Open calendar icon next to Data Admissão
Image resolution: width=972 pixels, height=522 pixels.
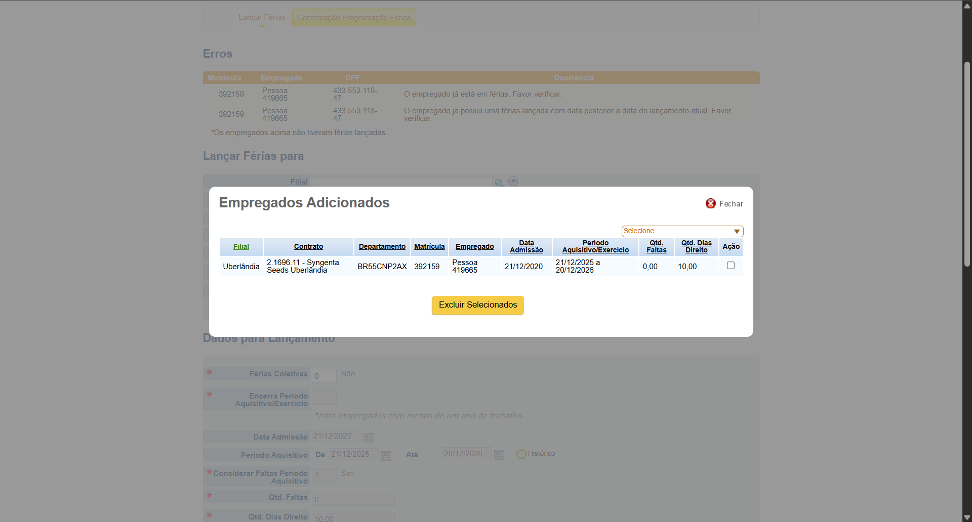pyautogui.click(x=369, y=437)
